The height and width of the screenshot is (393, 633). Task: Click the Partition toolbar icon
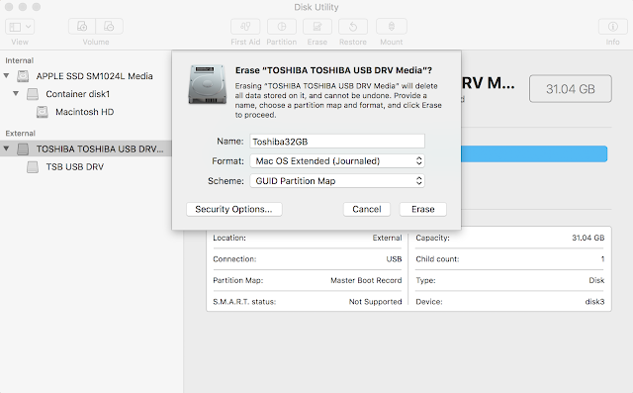(281, 27)
